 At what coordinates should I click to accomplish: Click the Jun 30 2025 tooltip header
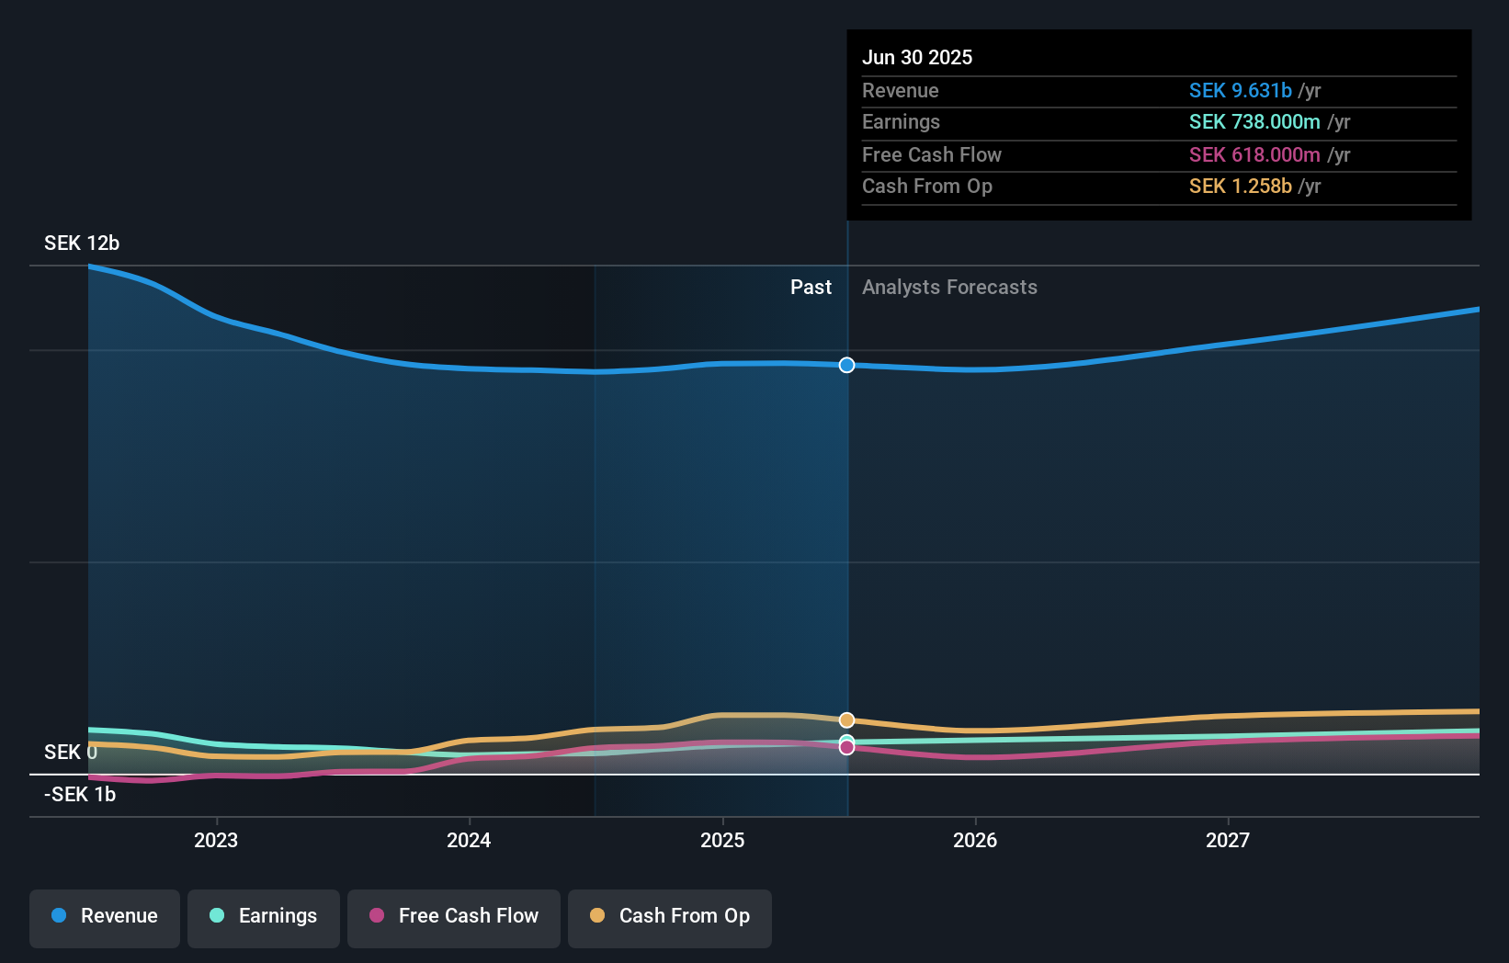click(x=917, y=57)
